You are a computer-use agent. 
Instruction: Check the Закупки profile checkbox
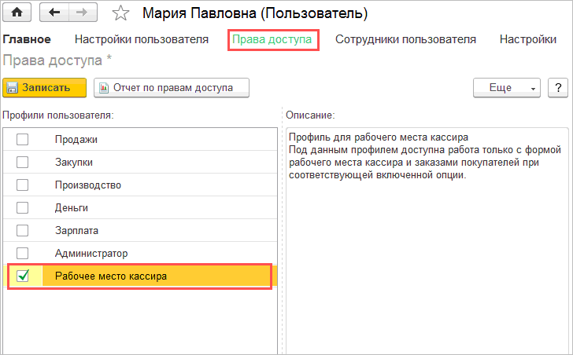[x=23, y=163]
